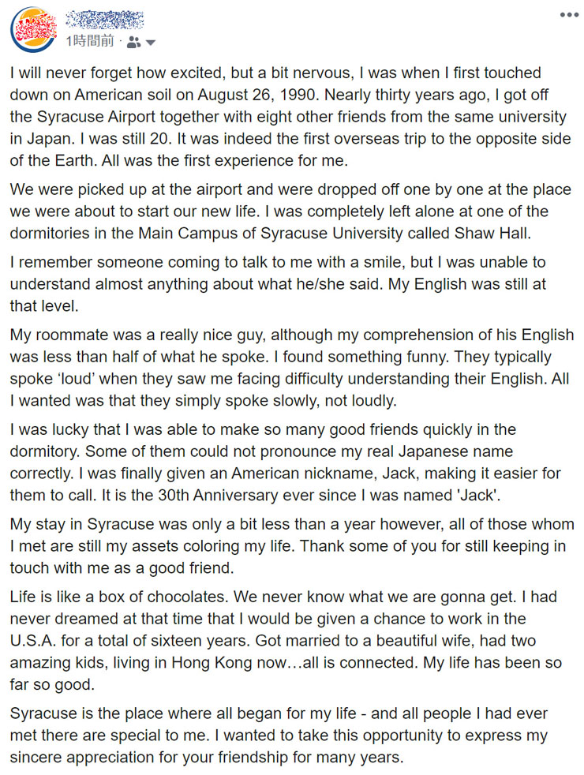Click the words 'Hong Kong' in the post
Viewport: 584px width, 775px height.
(x=212, y=662)
